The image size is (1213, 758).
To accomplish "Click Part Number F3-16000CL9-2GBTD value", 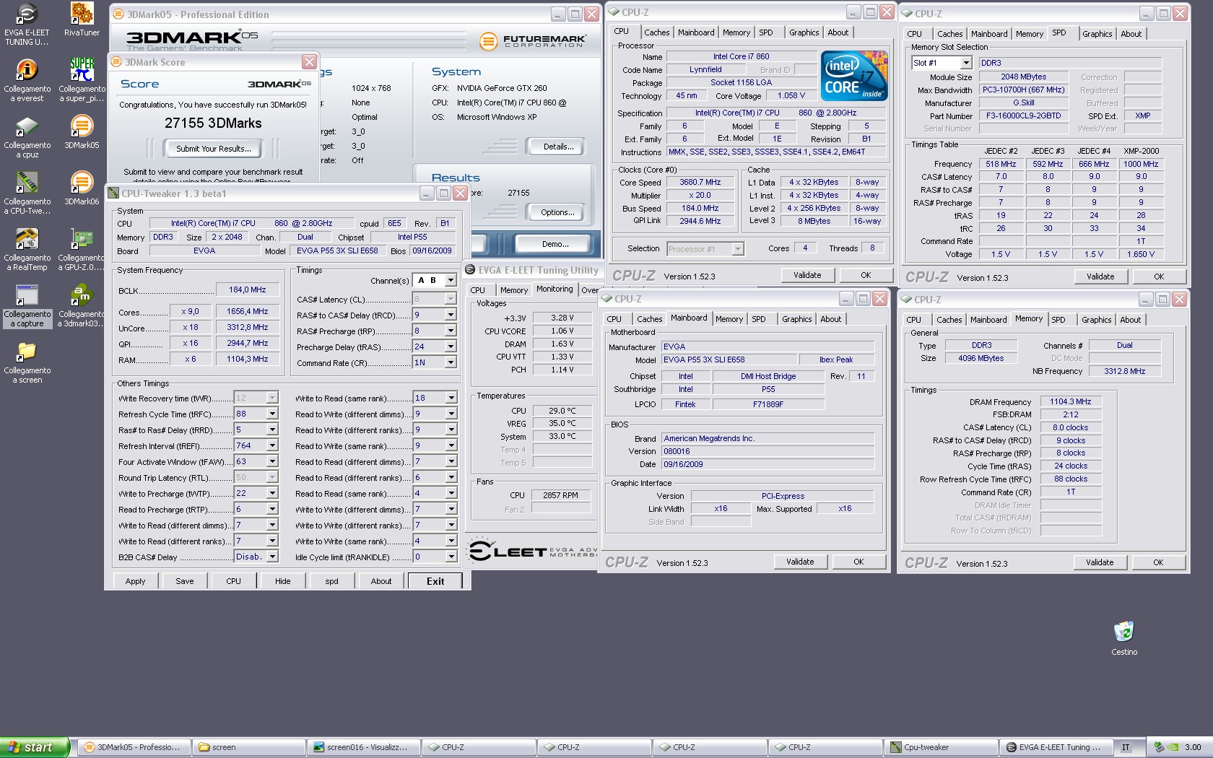I will click(1024, 116).
